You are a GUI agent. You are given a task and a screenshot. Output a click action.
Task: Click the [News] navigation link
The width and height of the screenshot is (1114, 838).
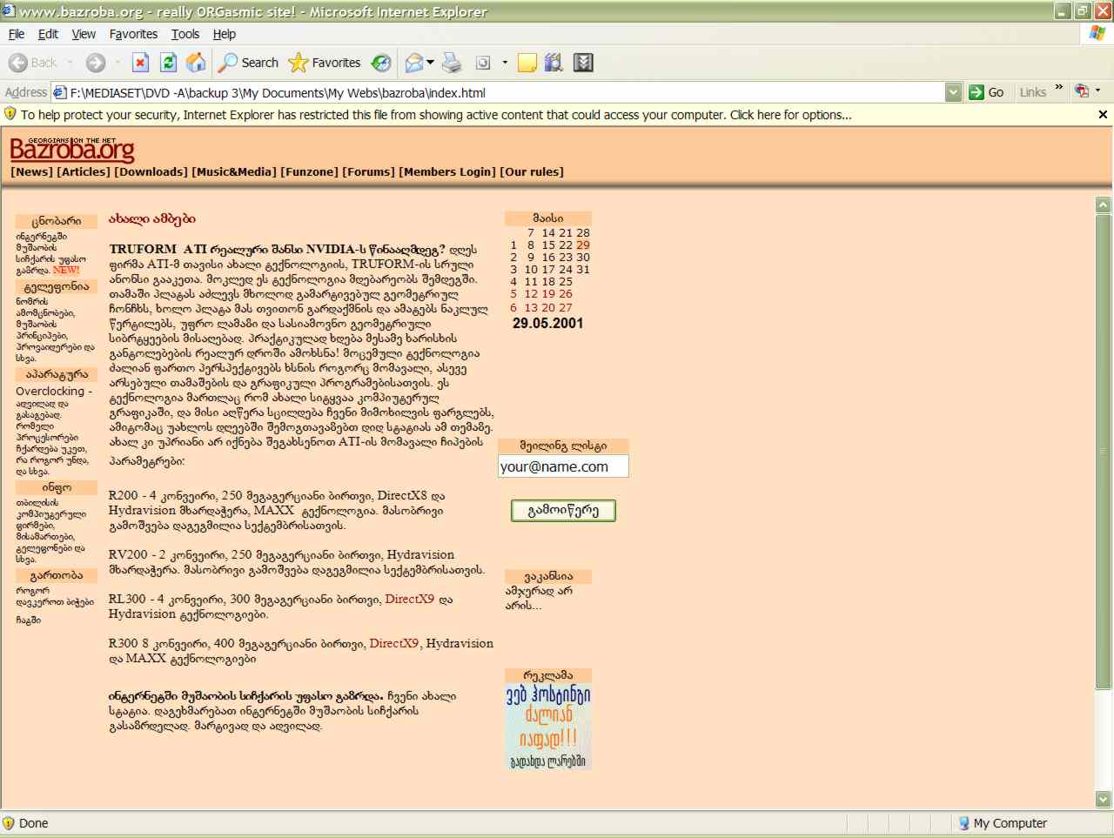(x=32, y=172)
